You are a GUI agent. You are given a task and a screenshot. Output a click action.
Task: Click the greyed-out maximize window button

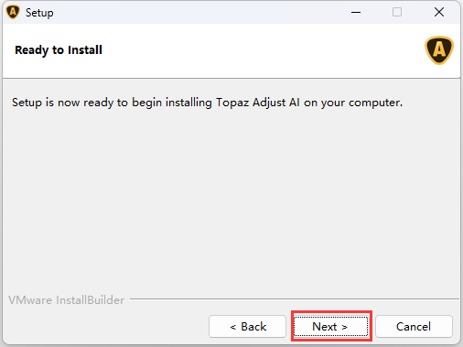tap(397, 12)
